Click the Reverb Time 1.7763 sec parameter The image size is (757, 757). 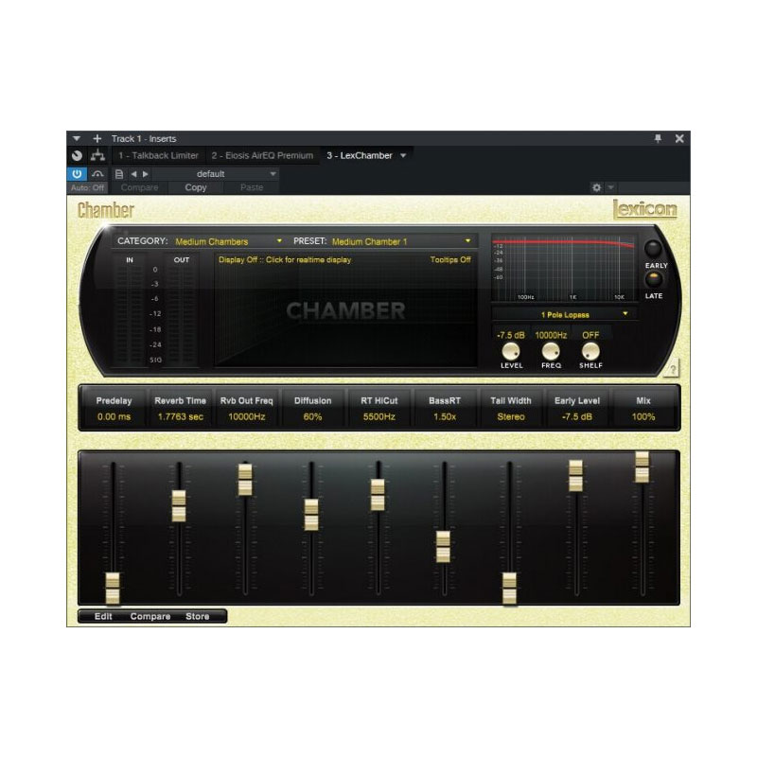point(180,409)
